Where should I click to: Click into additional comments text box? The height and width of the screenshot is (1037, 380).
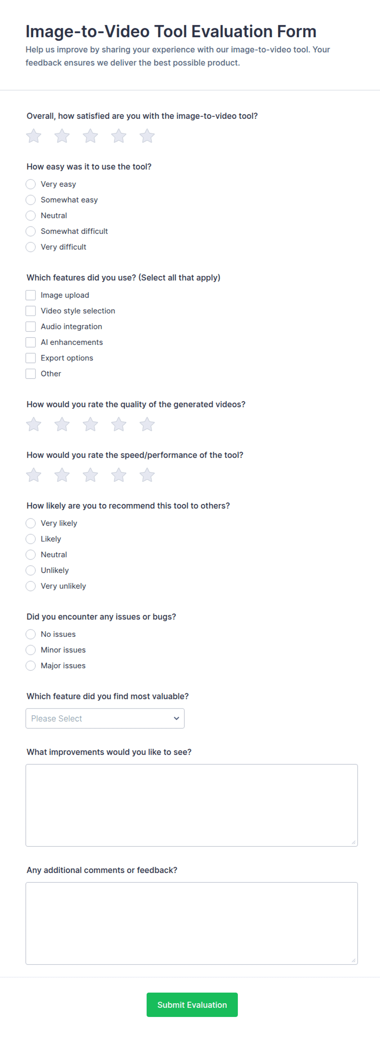[x=192, y=923]
